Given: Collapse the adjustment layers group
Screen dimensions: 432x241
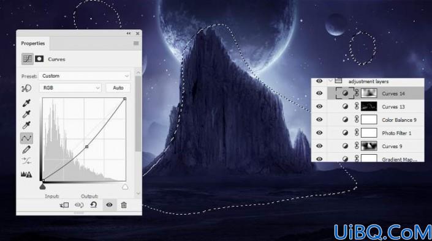Looking at the screenshot, I should 331,81.
